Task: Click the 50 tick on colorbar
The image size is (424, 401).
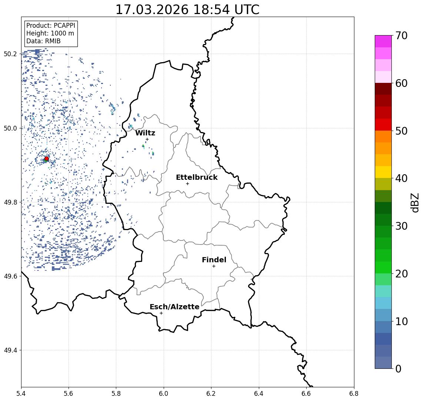Action: click(x=401, y=131)
